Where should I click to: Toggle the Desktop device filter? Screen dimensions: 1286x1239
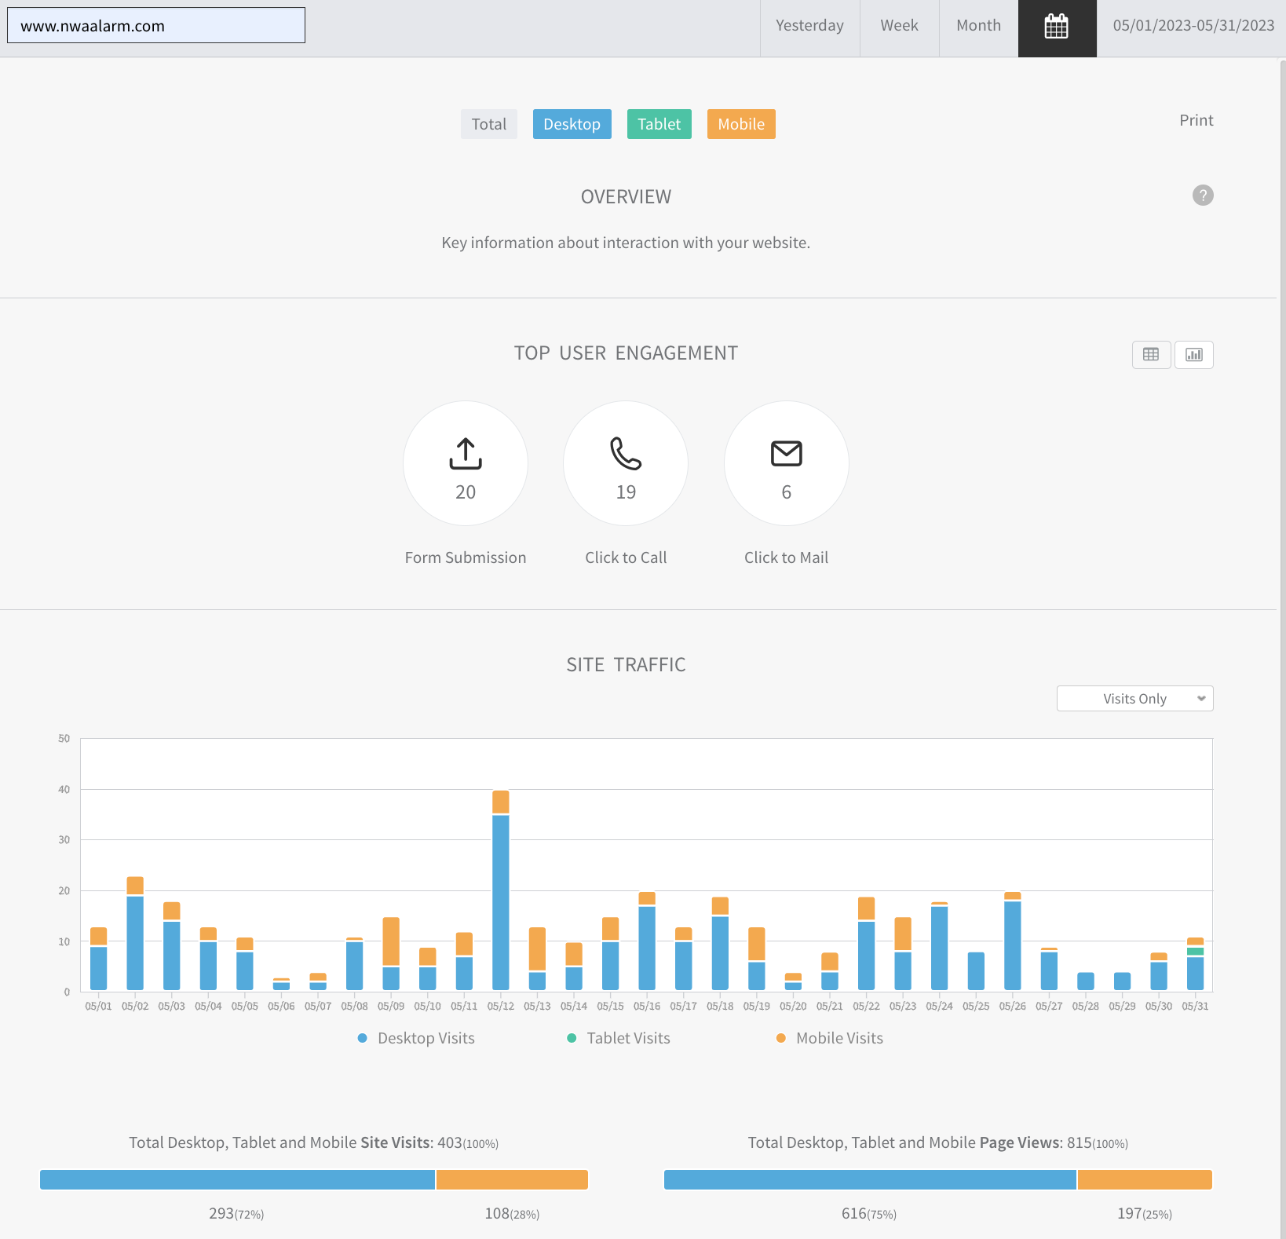coord(572,124)
